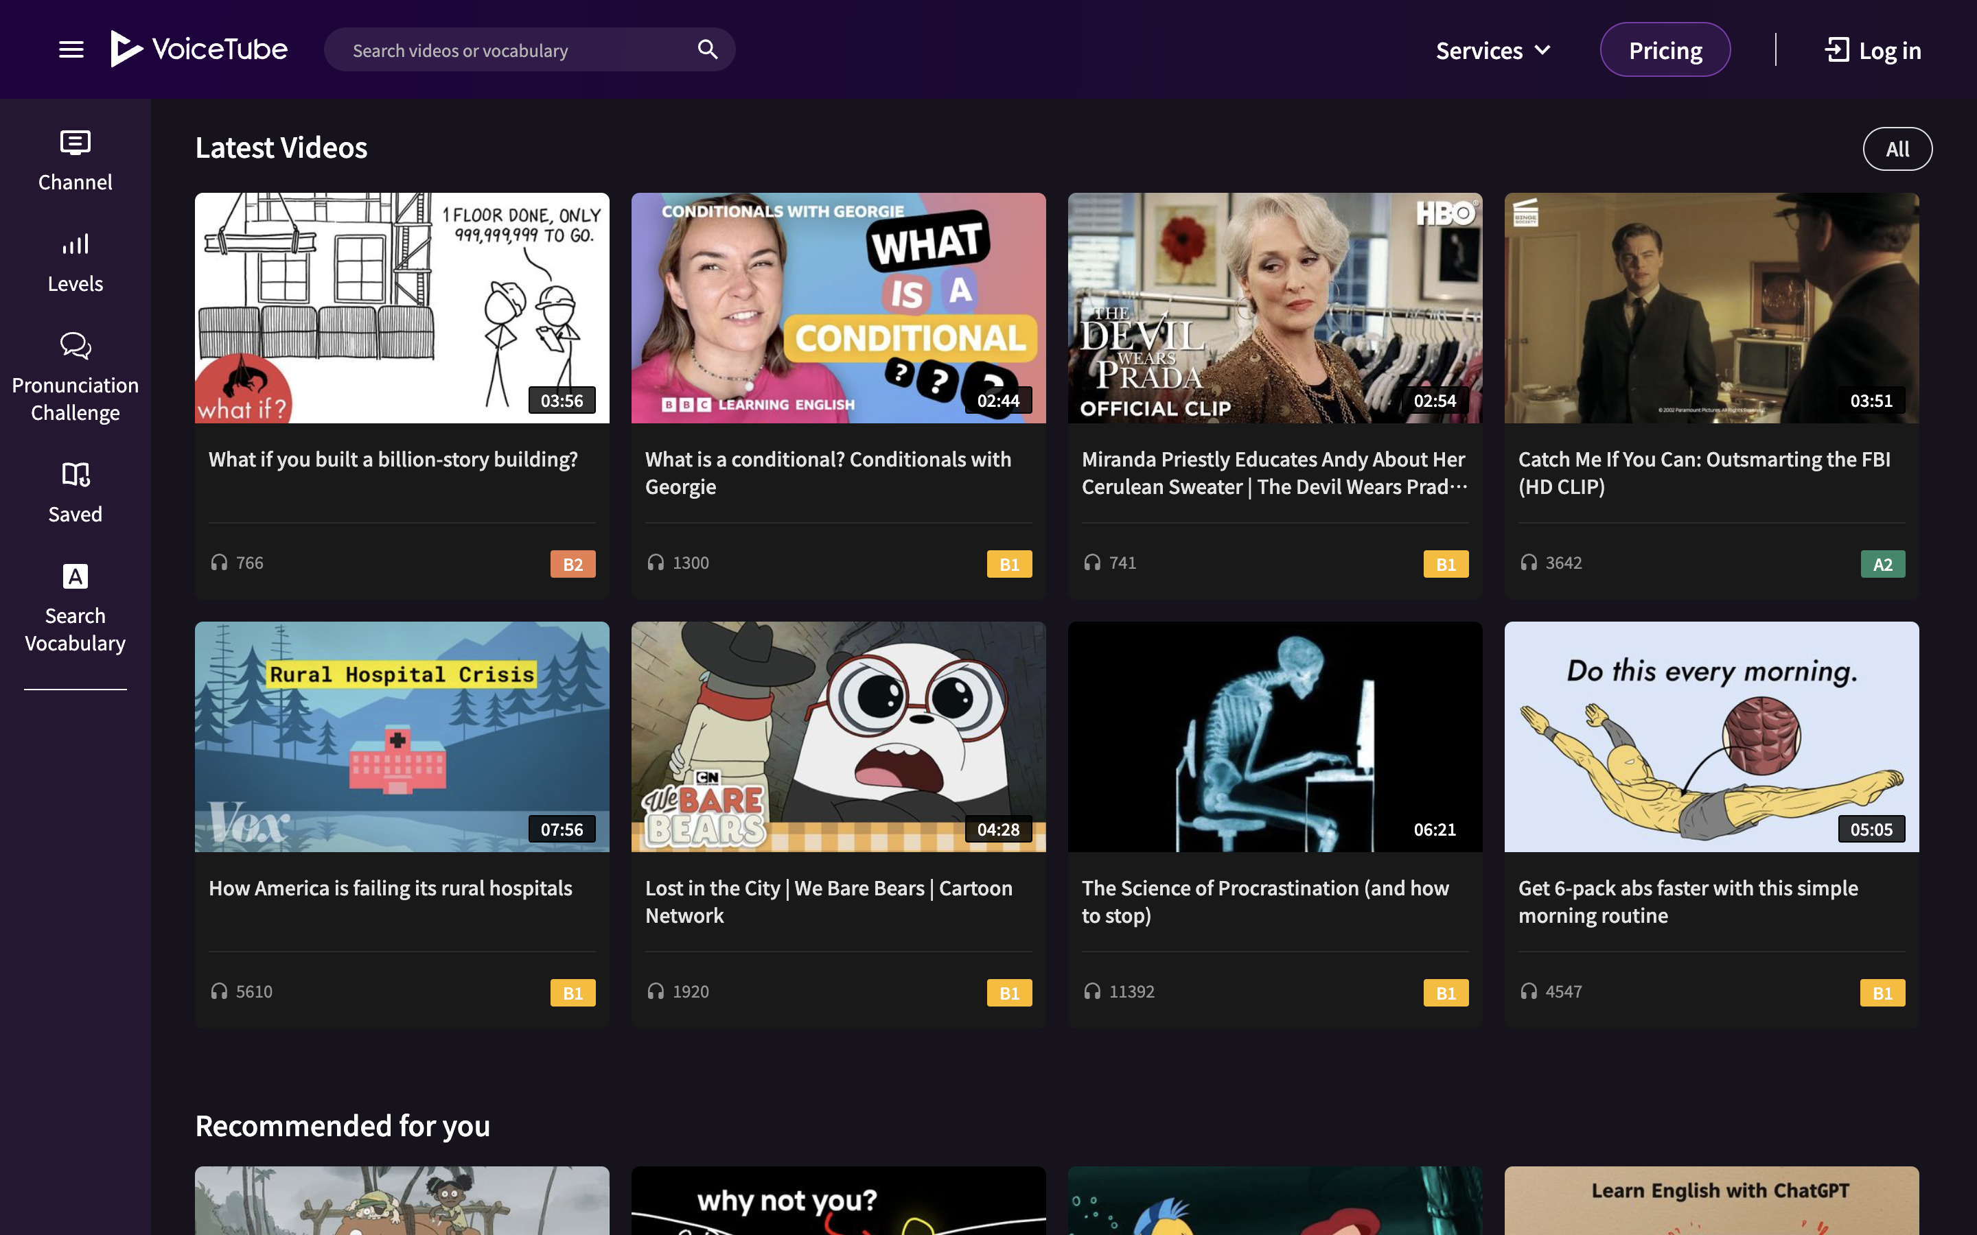Click the headphone icon next to 1920
1977x1235 pixels.
pyautogui.click(x=655, y=991)
